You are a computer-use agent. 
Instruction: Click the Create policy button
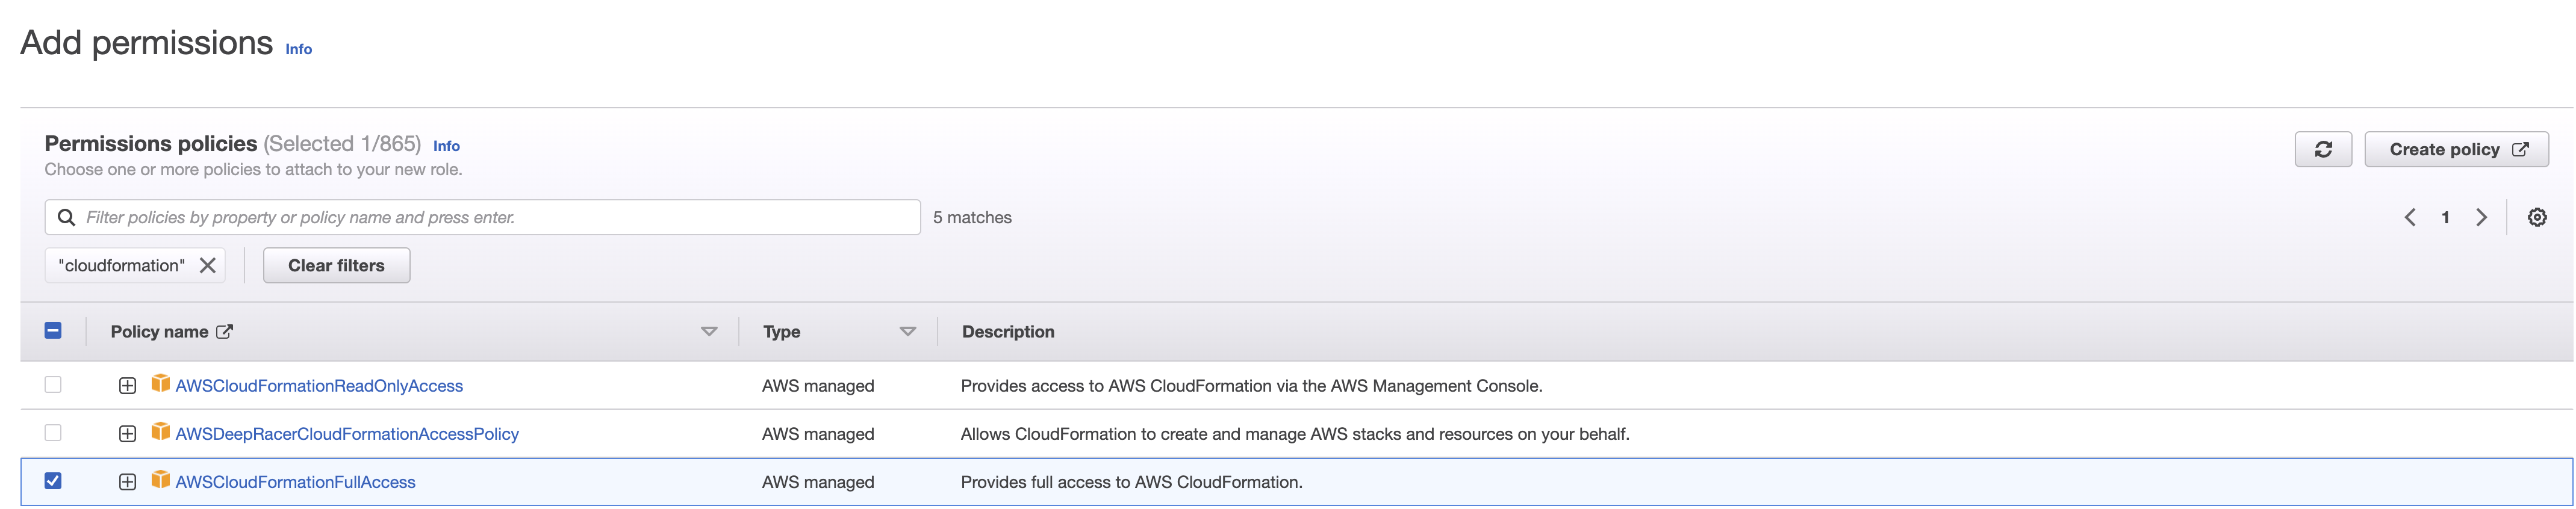click(x=2455, y=149)
